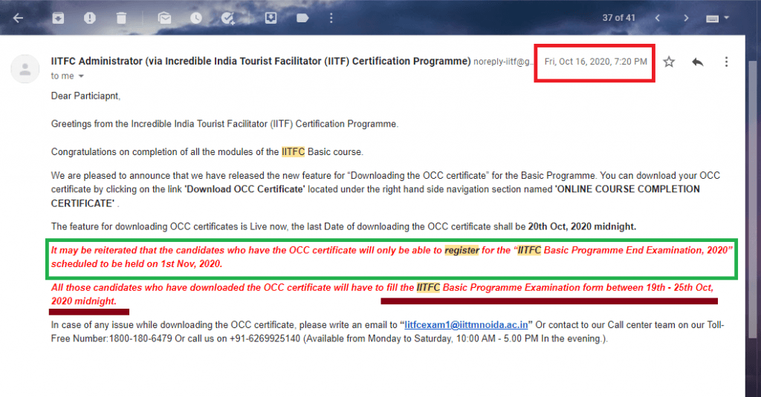This screenshot has height=397, width=761.
Task: Delete this email with the trash icon
Action: [x=121, y=19]
